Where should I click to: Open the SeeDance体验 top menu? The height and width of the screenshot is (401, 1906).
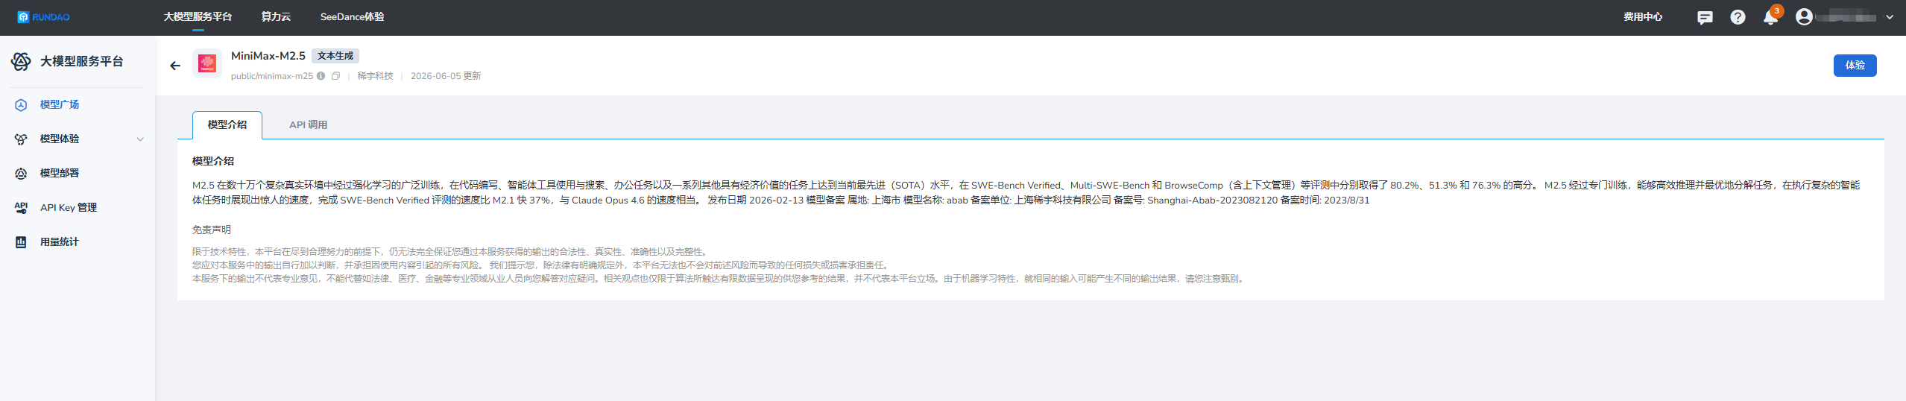click(x=352, y=16)
